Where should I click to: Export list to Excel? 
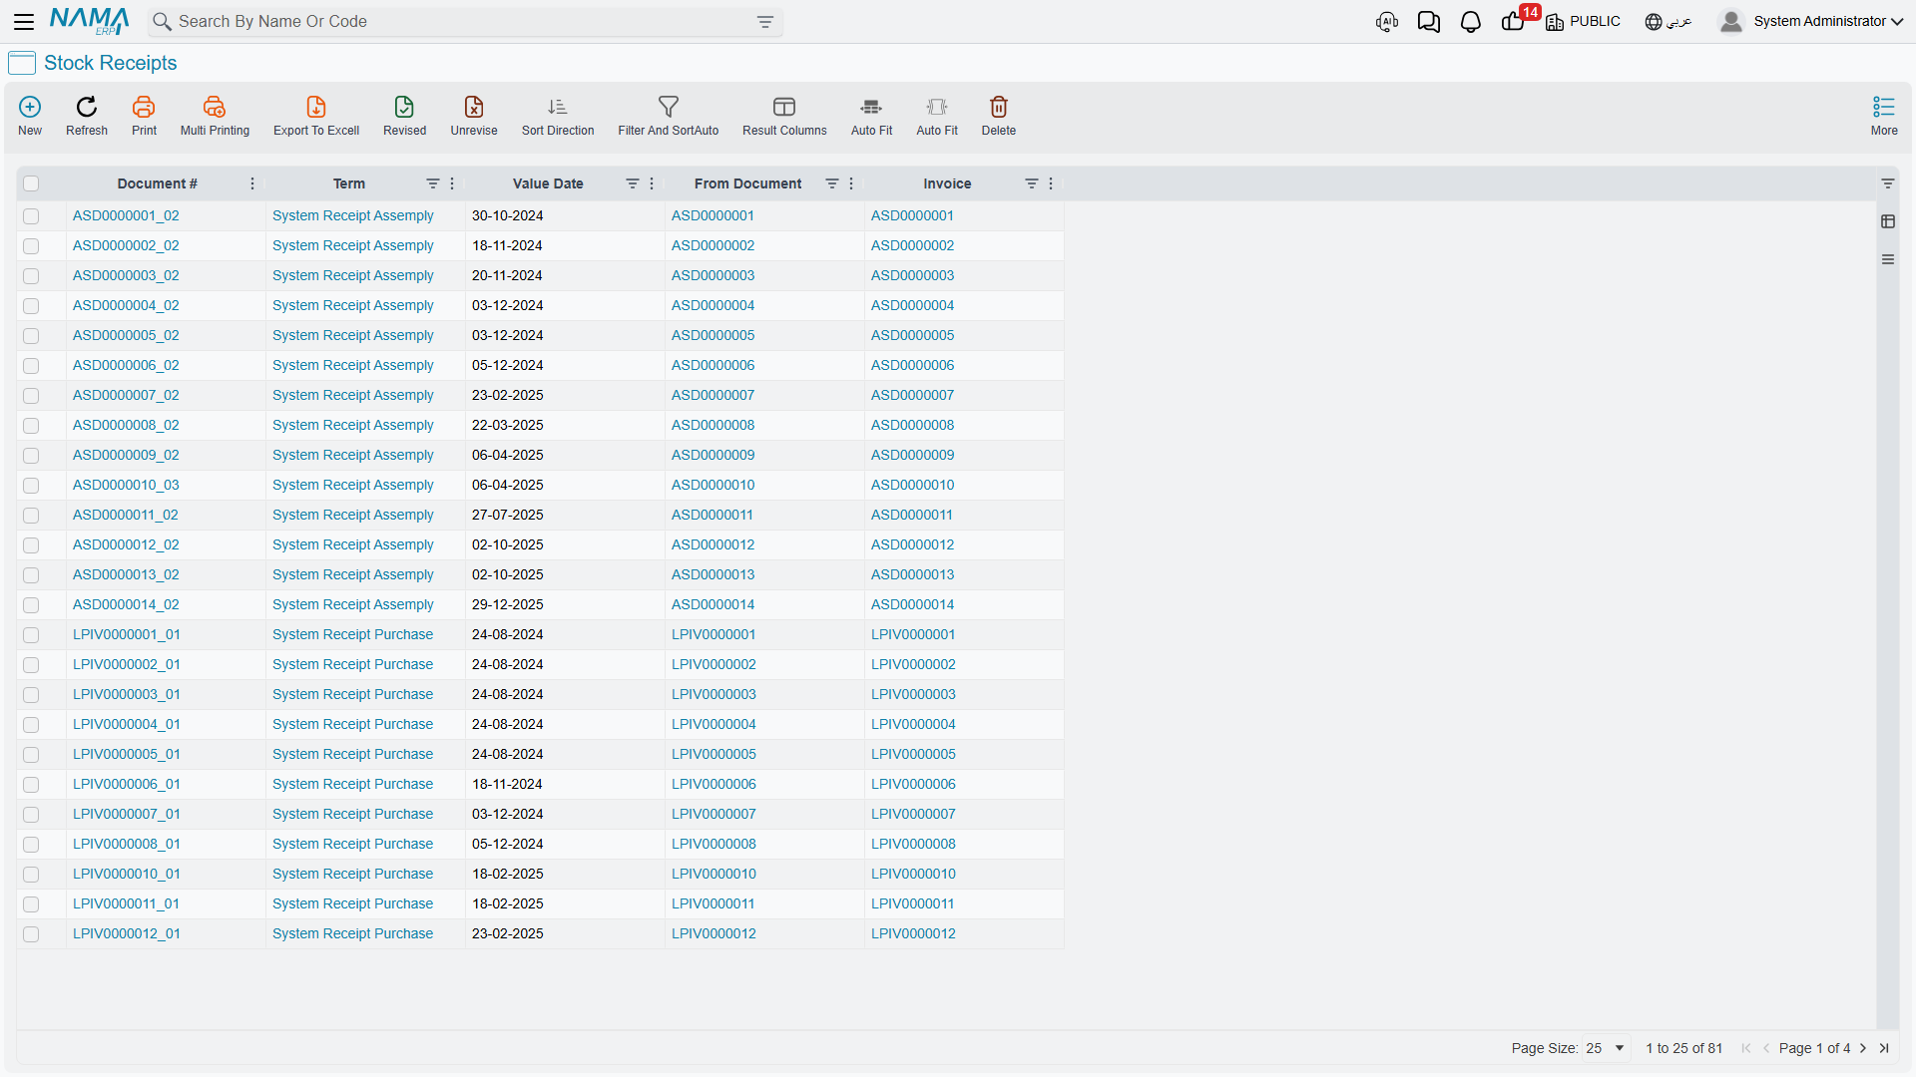[x=316, y=107]
